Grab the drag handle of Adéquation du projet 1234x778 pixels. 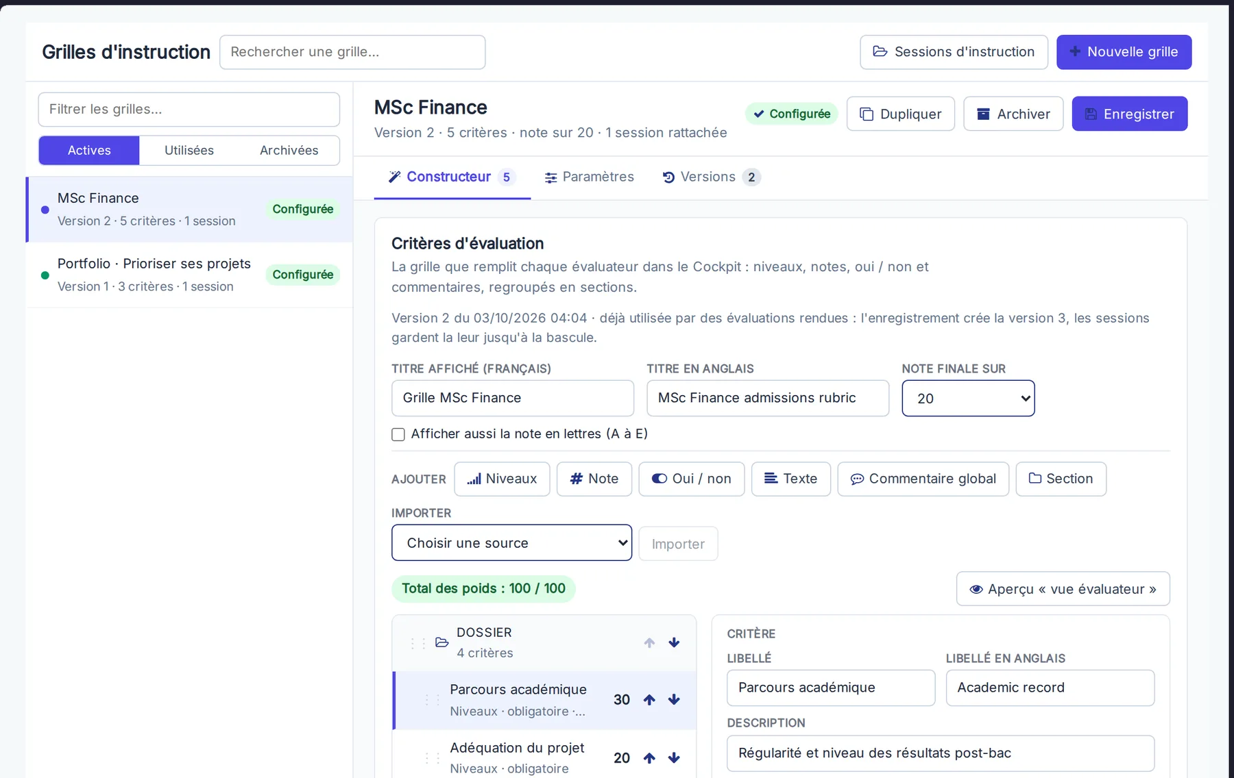click(x=432, y=758)
